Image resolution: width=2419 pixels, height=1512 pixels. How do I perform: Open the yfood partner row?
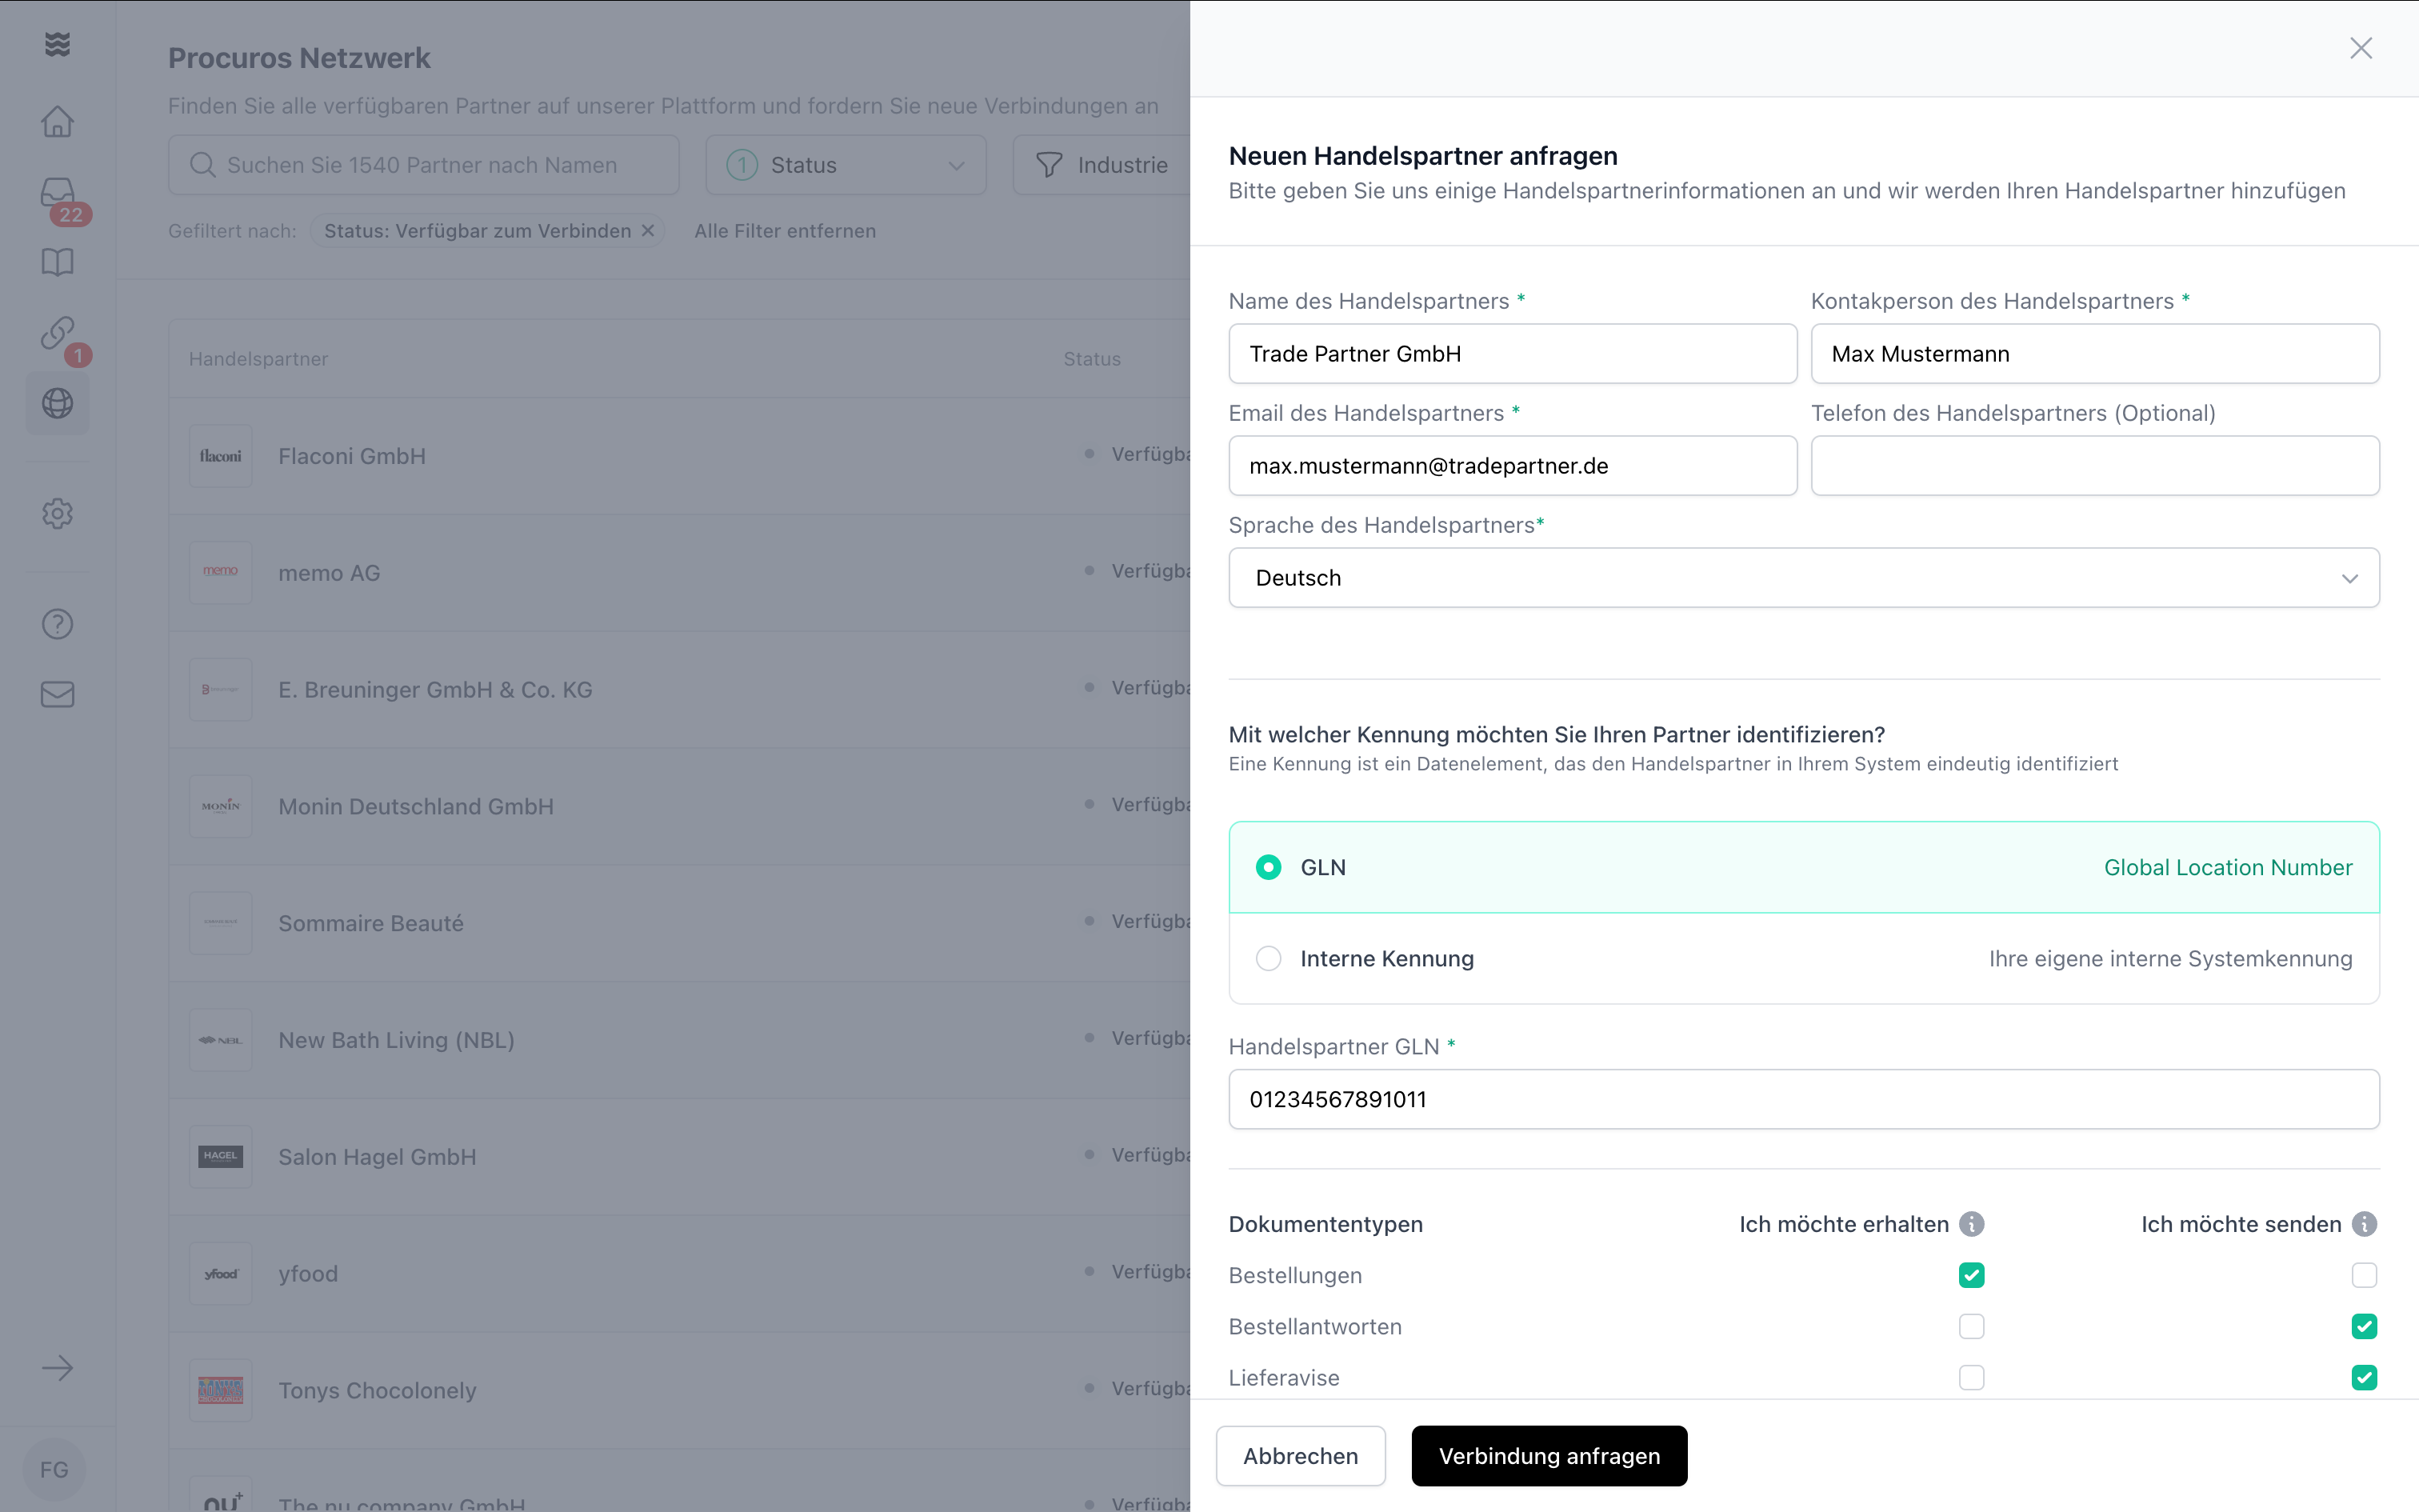click(x=680, y=1273)
